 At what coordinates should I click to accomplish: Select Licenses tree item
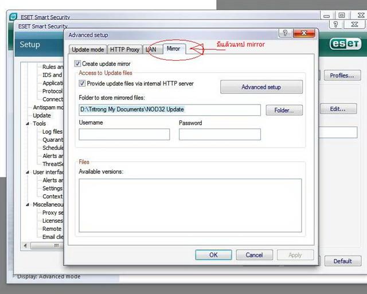52,221
